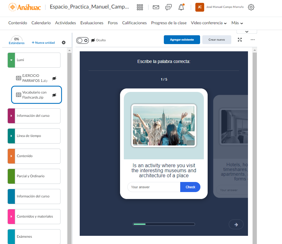Open the Calificaciones tab
The height and width of the screenshot is (244, 282).
pos(134,23)
